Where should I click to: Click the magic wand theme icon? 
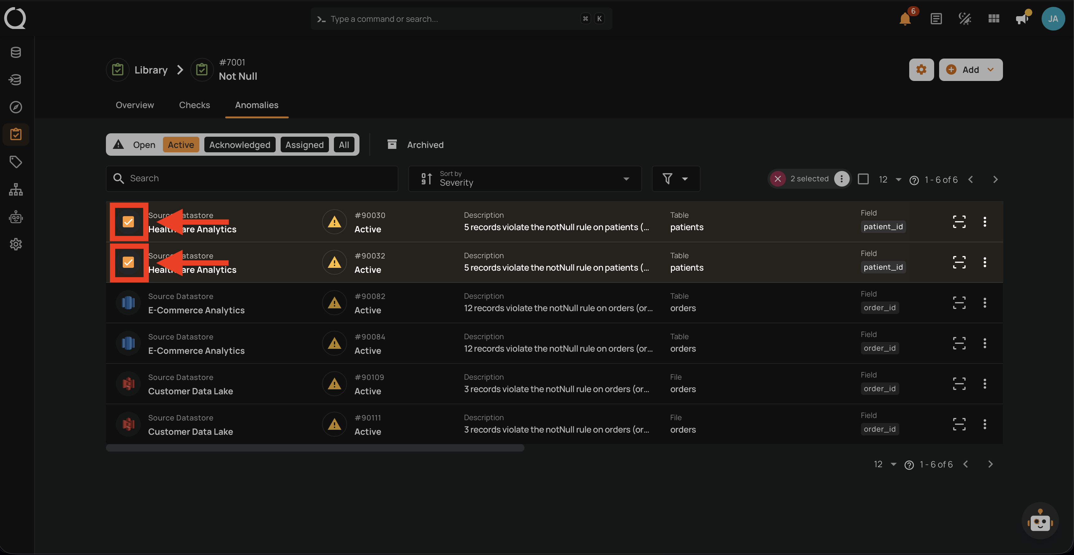pyautogui.click(x=965, y=19)
